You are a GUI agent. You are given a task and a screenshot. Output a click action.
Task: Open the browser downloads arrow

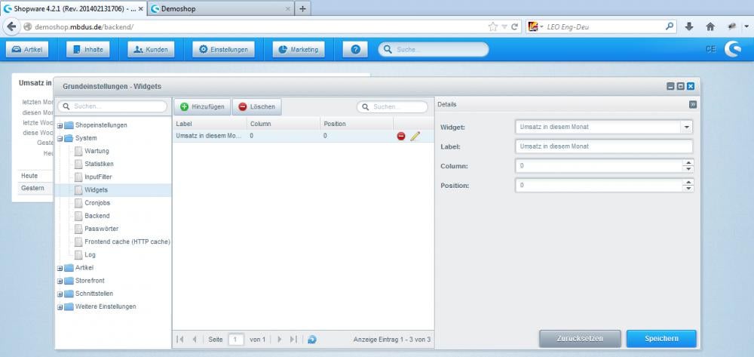point(689,27)
